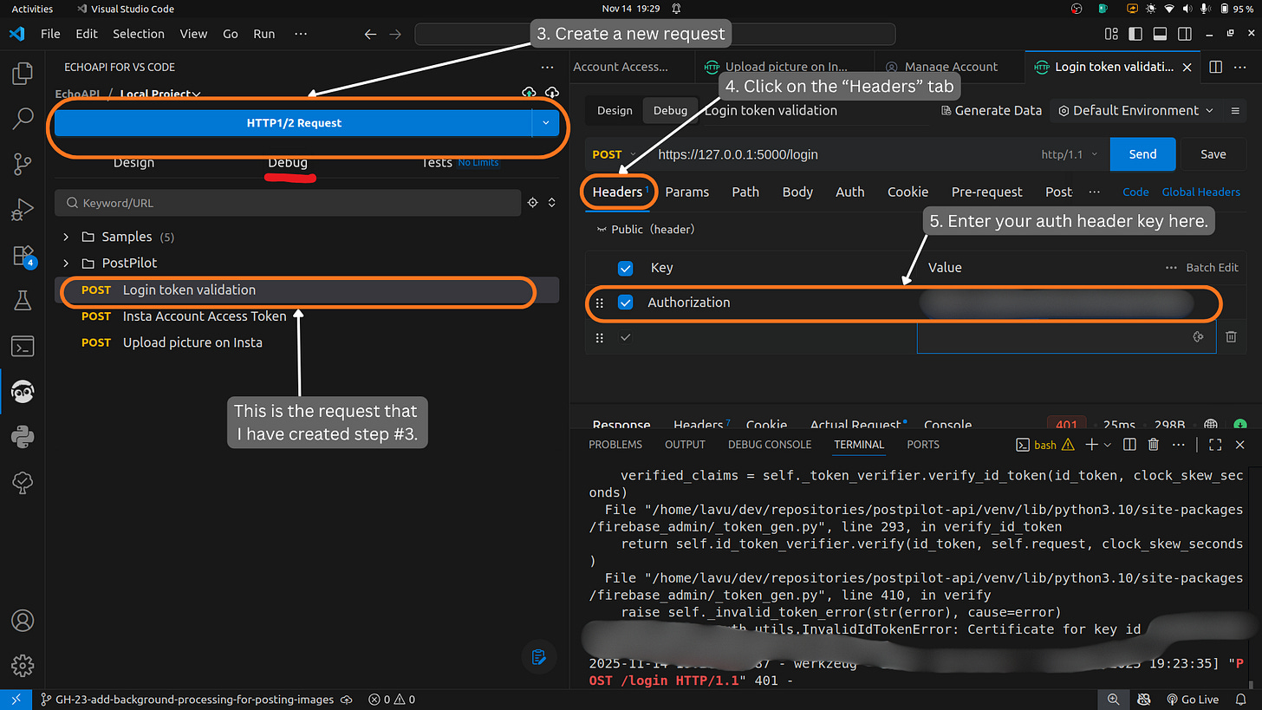This screenshot has width=1262, height=710.
Task: Open the Global Headers link
Action: point(1200,192)
